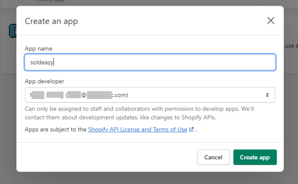Screen dimensions: 298x184
Task: Click the "App name" label
Action: [x=38, y=49]
